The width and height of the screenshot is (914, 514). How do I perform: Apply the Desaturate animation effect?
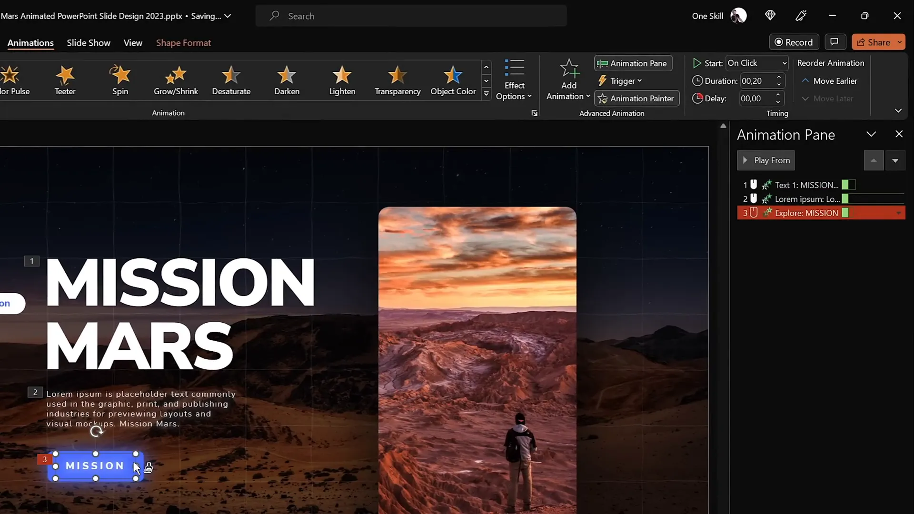tap(231, 80)
